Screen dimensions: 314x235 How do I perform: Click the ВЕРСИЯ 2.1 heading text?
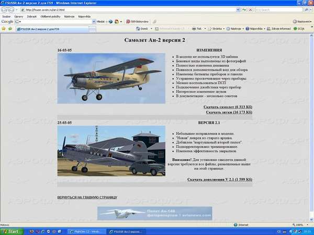coord(209,123)
